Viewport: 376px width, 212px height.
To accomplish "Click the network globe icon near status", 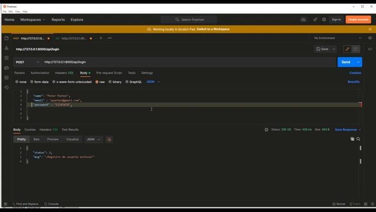I will pyautogui.click(x=266, y=130).
